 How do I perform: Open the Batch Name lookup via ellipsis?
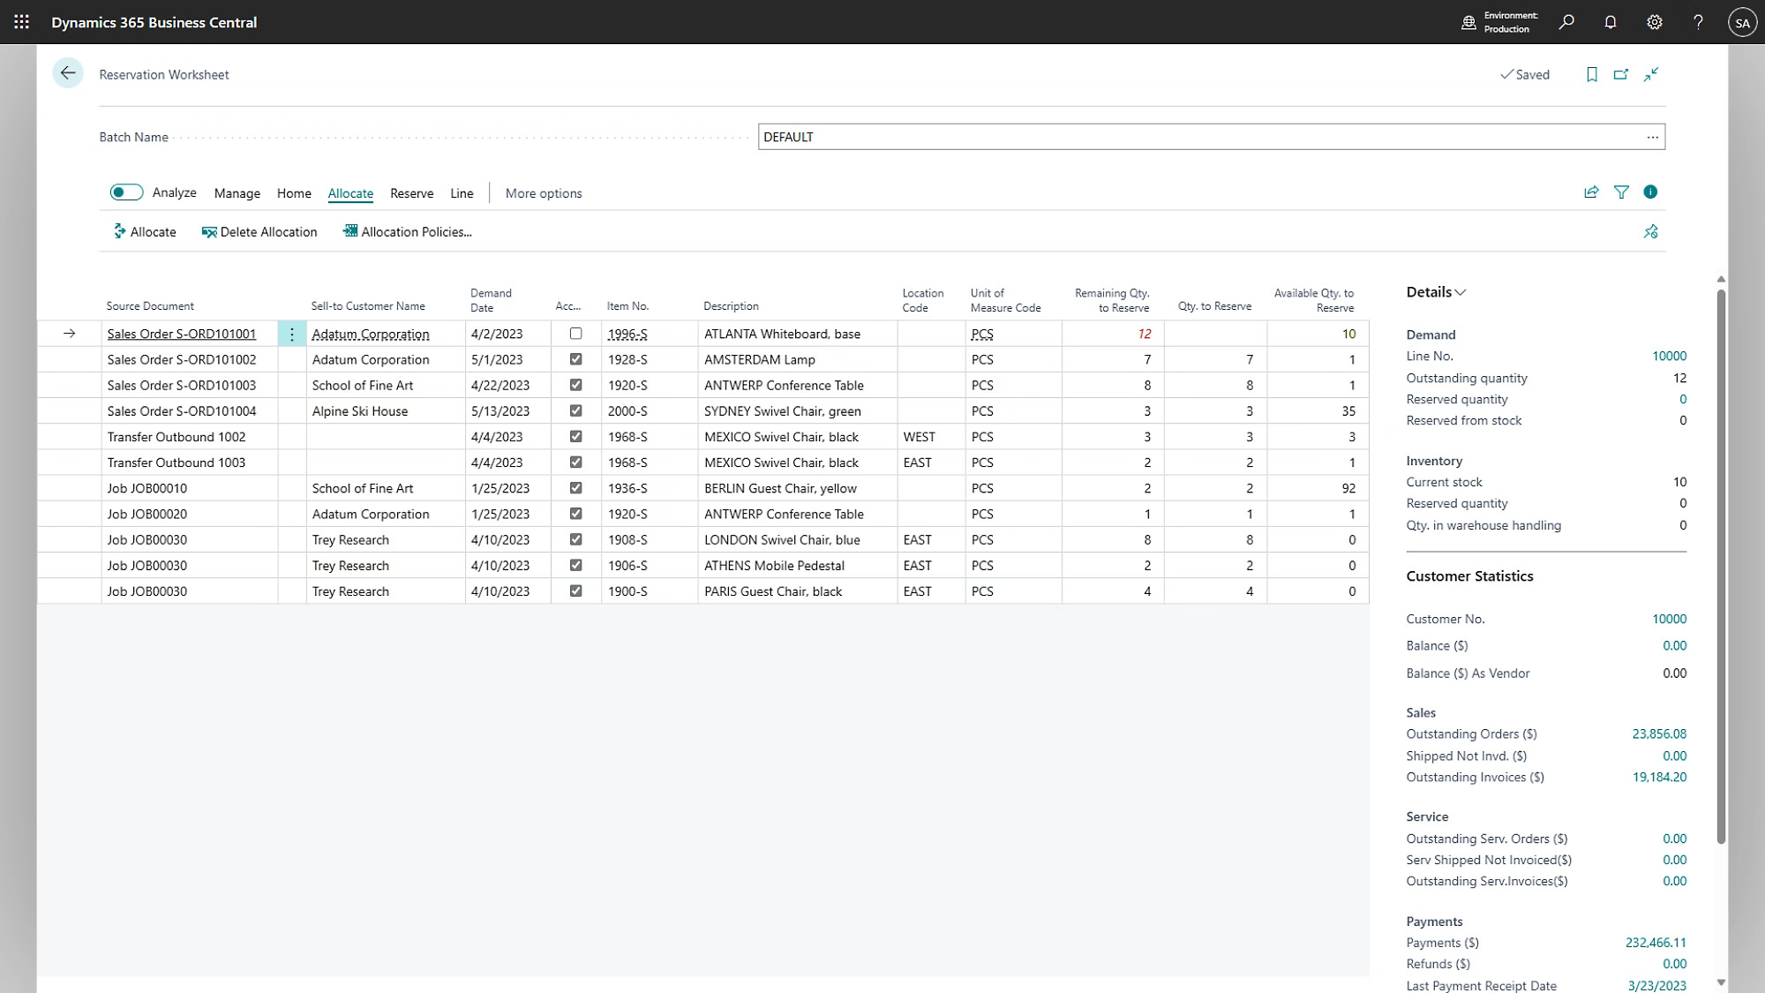1652,137
